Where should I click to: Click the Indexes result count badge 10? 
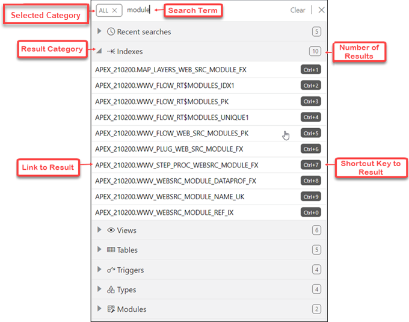[315, 51]
